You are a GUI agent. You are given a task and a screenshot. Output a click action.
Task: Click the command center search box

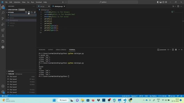click(x=103, y=2)
